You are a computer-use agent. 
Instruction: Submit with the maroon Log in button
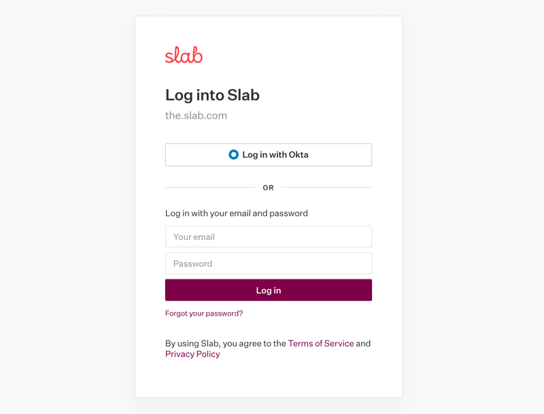point(269,290)
